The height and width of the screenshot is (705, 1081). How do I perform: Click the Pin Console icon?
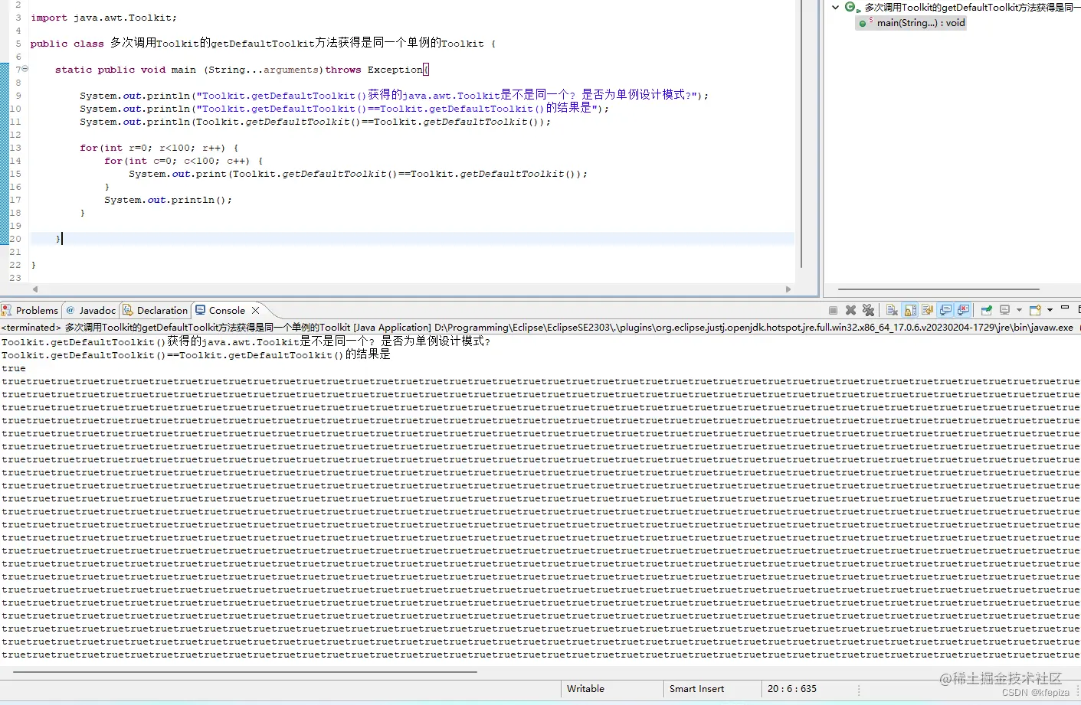coord(987,310)
